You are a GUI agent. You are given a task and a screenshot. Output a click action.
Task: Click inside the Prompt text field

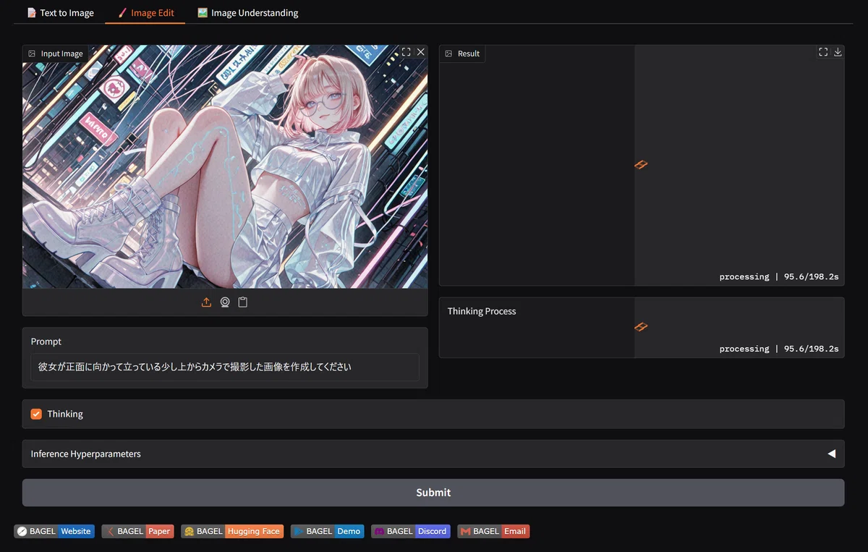coord(225,367)
